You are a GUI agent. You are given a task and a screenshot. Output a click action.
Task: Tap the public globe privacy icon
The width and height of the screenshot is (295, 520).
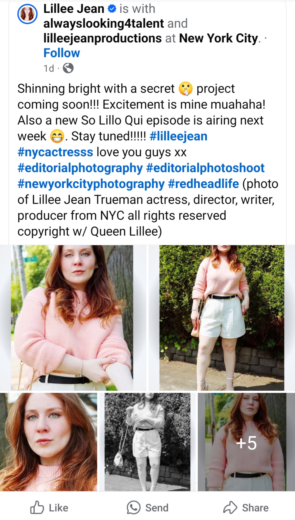[68, 68]
